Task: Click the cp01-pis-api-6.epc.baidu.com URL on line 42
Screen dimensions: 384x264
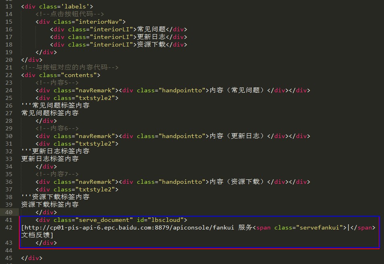Action: (101, 227)
